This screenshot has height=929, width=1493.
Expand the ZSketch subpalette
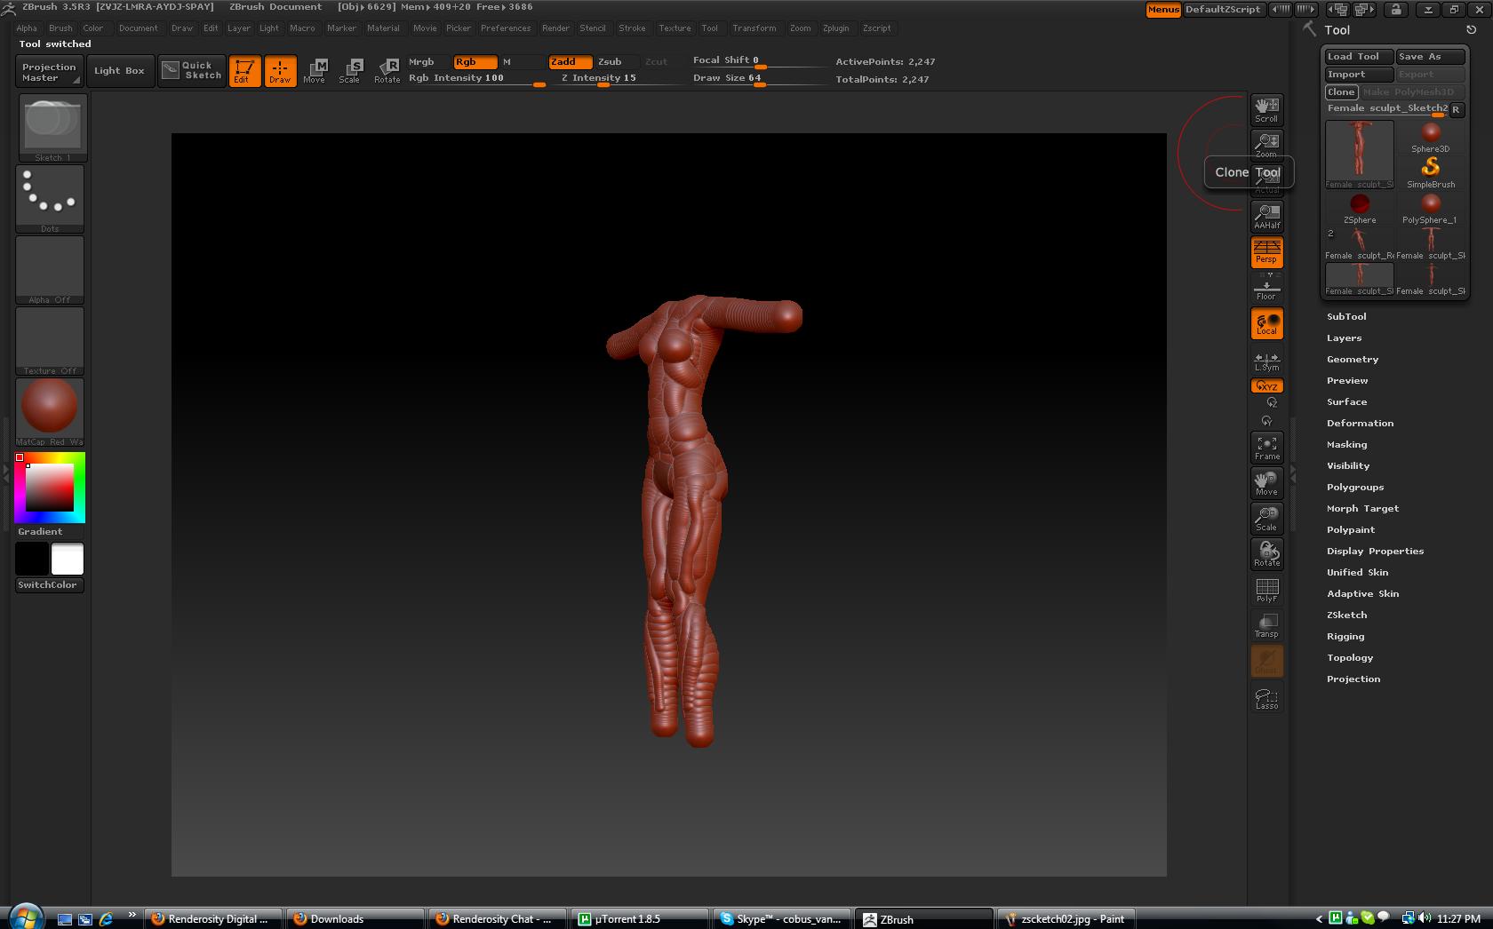point(1346,615)
